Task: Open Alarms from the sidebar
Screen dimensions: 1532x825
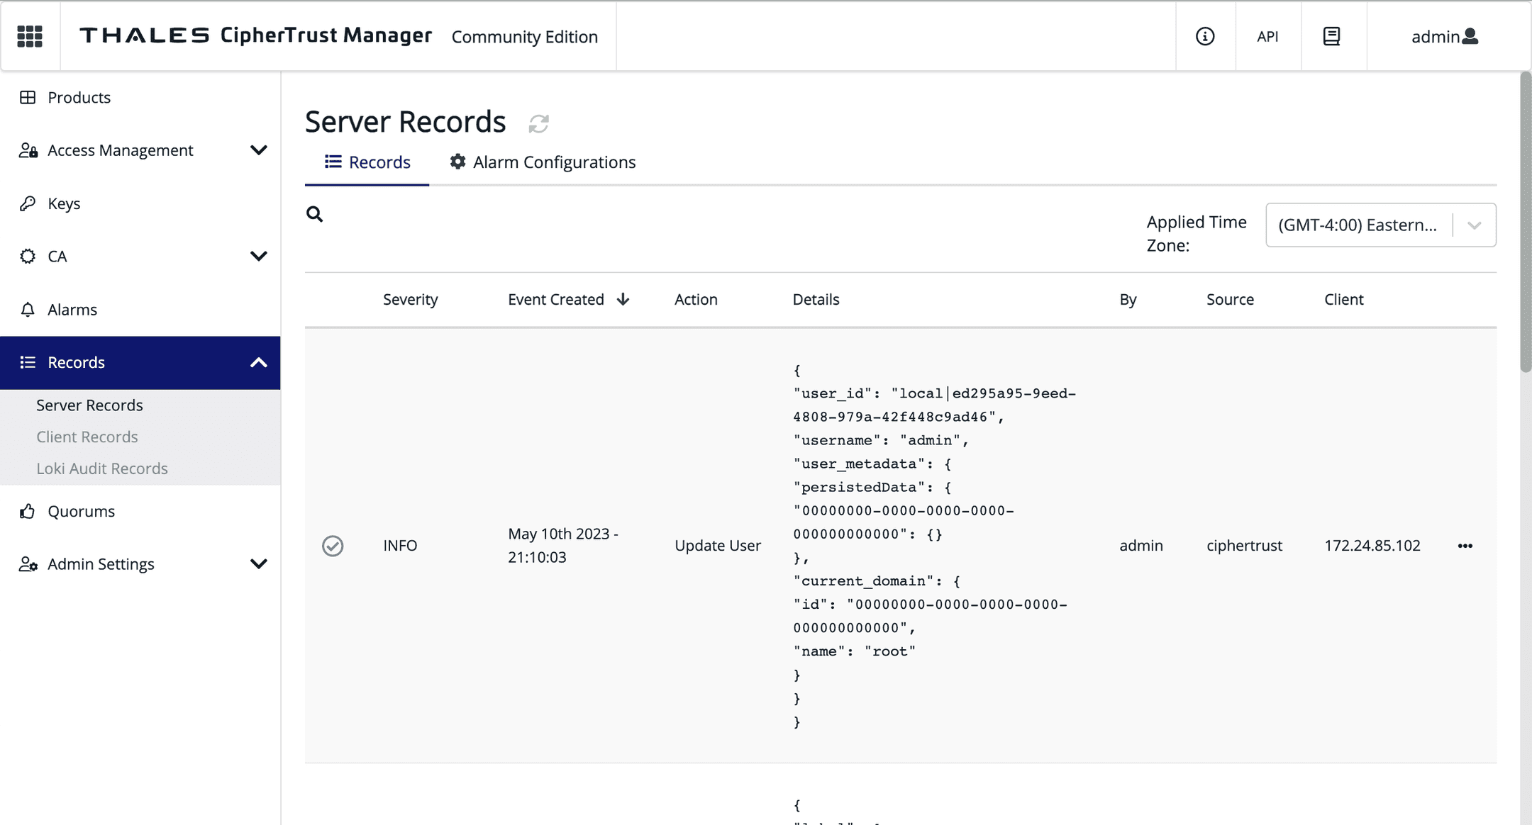Action: tap(72, 310)
